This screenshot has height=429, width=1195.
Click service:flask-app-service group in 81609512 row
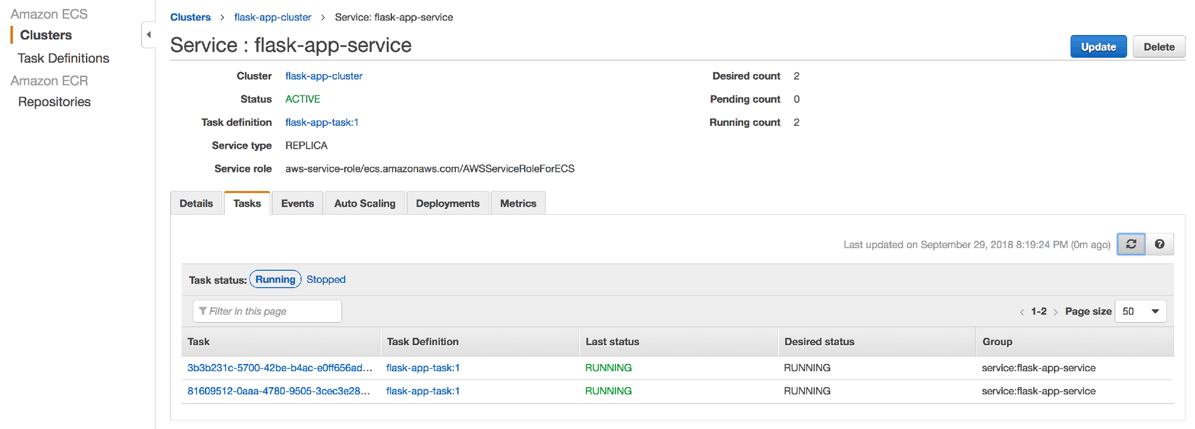coord(1038,391)
